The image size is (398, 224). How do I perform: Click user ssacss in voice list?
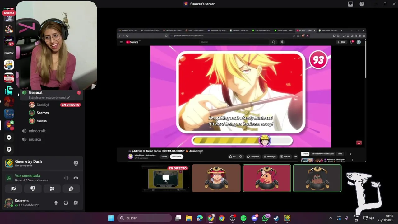[x=41, y=121]
